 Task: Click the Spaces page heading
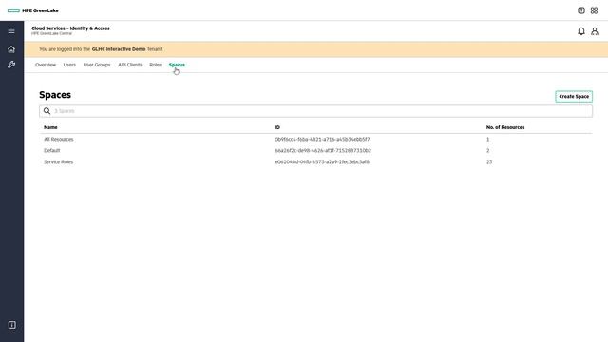pos(55,95)
